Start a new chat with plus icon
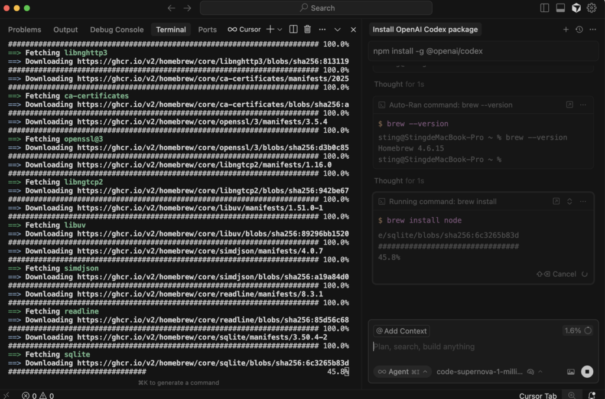Image resolution: width=605 pixels, height=399 pixels. click(x=565, y=30)
